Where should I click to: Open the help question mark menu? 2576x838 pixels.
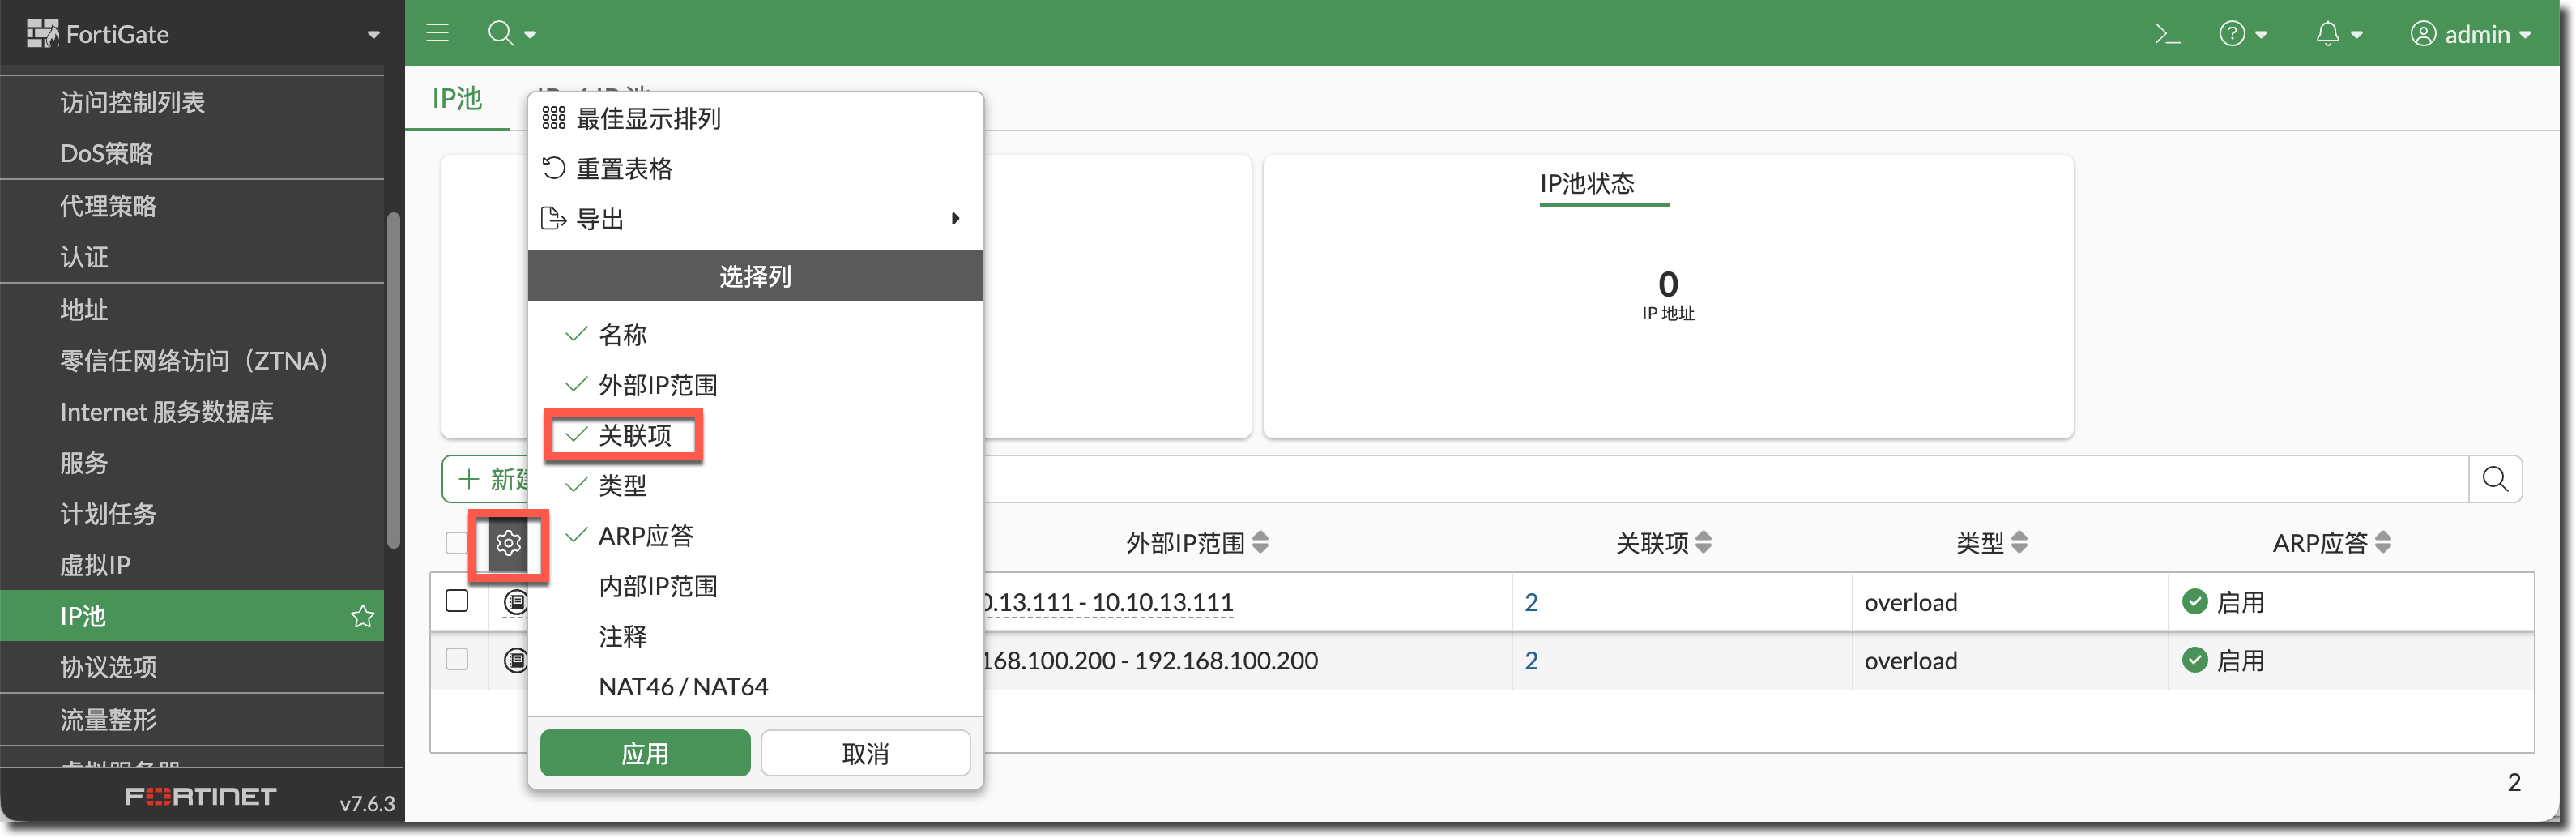click(2232, 34)
